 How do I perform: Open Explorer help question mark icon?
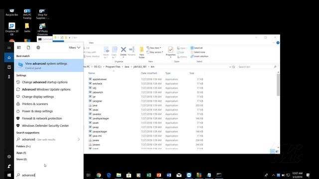pyautogui.click(x=278, y=43)
